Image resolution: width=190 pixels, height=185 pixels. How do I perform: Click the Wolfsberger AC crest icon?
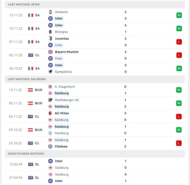click(x=50, y=100)
